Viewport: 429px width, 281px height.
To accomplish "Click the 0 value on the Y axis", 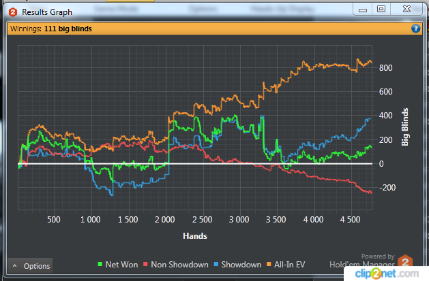I will [x=381, y=164].
